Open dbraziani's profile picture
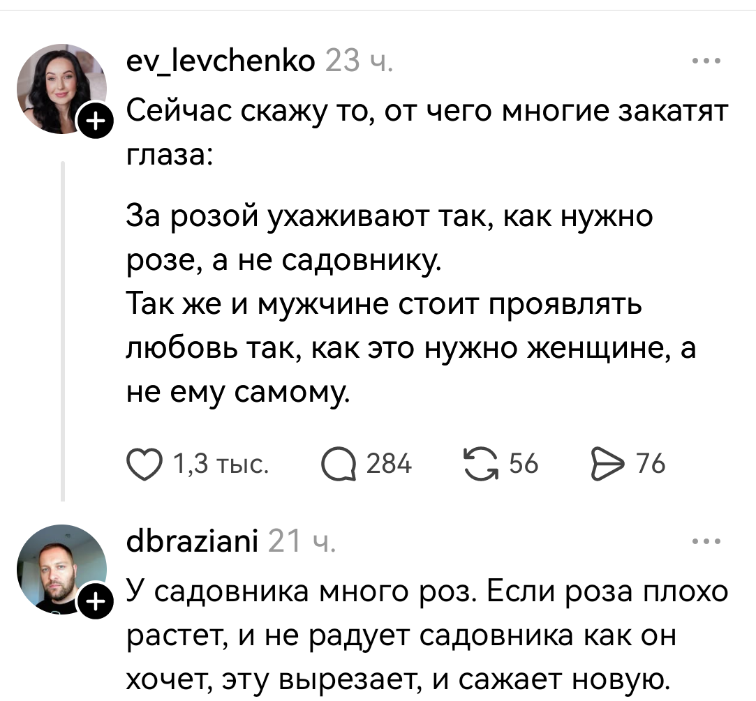 (61, 568)
